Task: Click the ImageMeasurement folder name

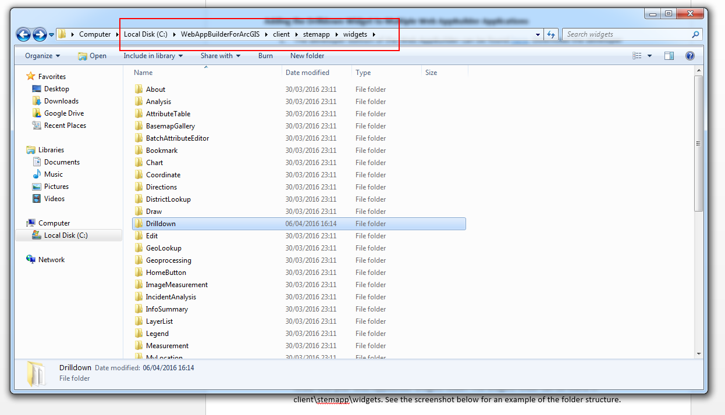Action: click(x=176, y=285)
